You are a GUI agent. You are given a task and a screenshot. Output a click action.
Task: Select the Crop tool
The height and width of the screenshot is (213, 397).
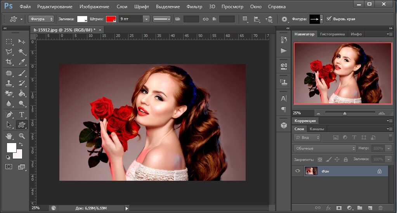9,62
